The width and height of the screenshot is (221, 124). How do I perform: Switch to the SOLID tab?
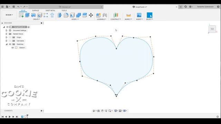[x=23, y=11]
